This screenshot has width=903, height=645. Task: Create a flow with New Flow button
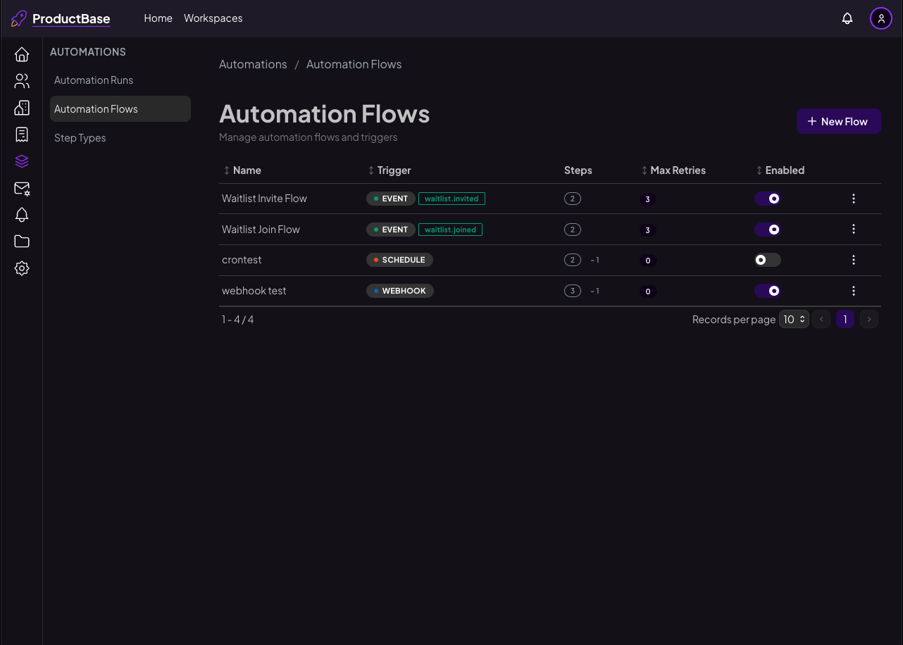pos(839,121)
